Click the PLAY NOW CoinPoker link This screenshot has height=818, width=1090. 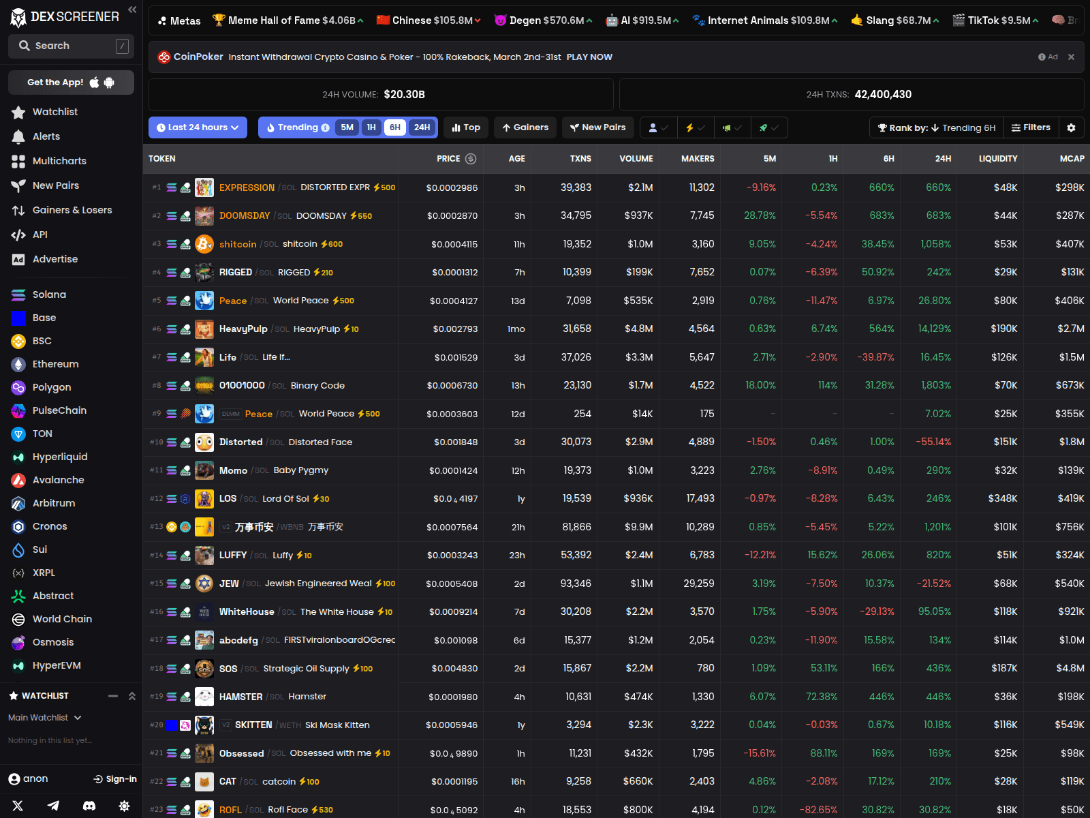pos(589,57)
